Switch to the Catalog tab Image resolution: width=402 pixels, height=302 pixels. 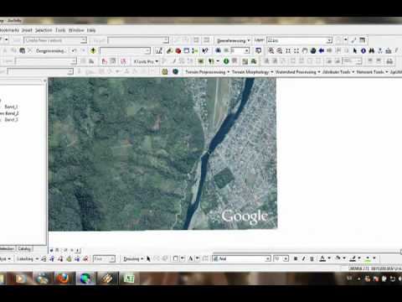pos(24,248)
